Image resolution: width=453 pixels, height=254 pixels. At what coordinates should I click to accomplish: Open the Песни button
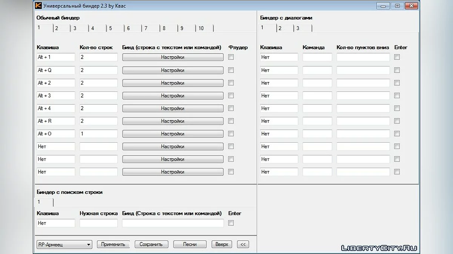[x=190, y=244]
